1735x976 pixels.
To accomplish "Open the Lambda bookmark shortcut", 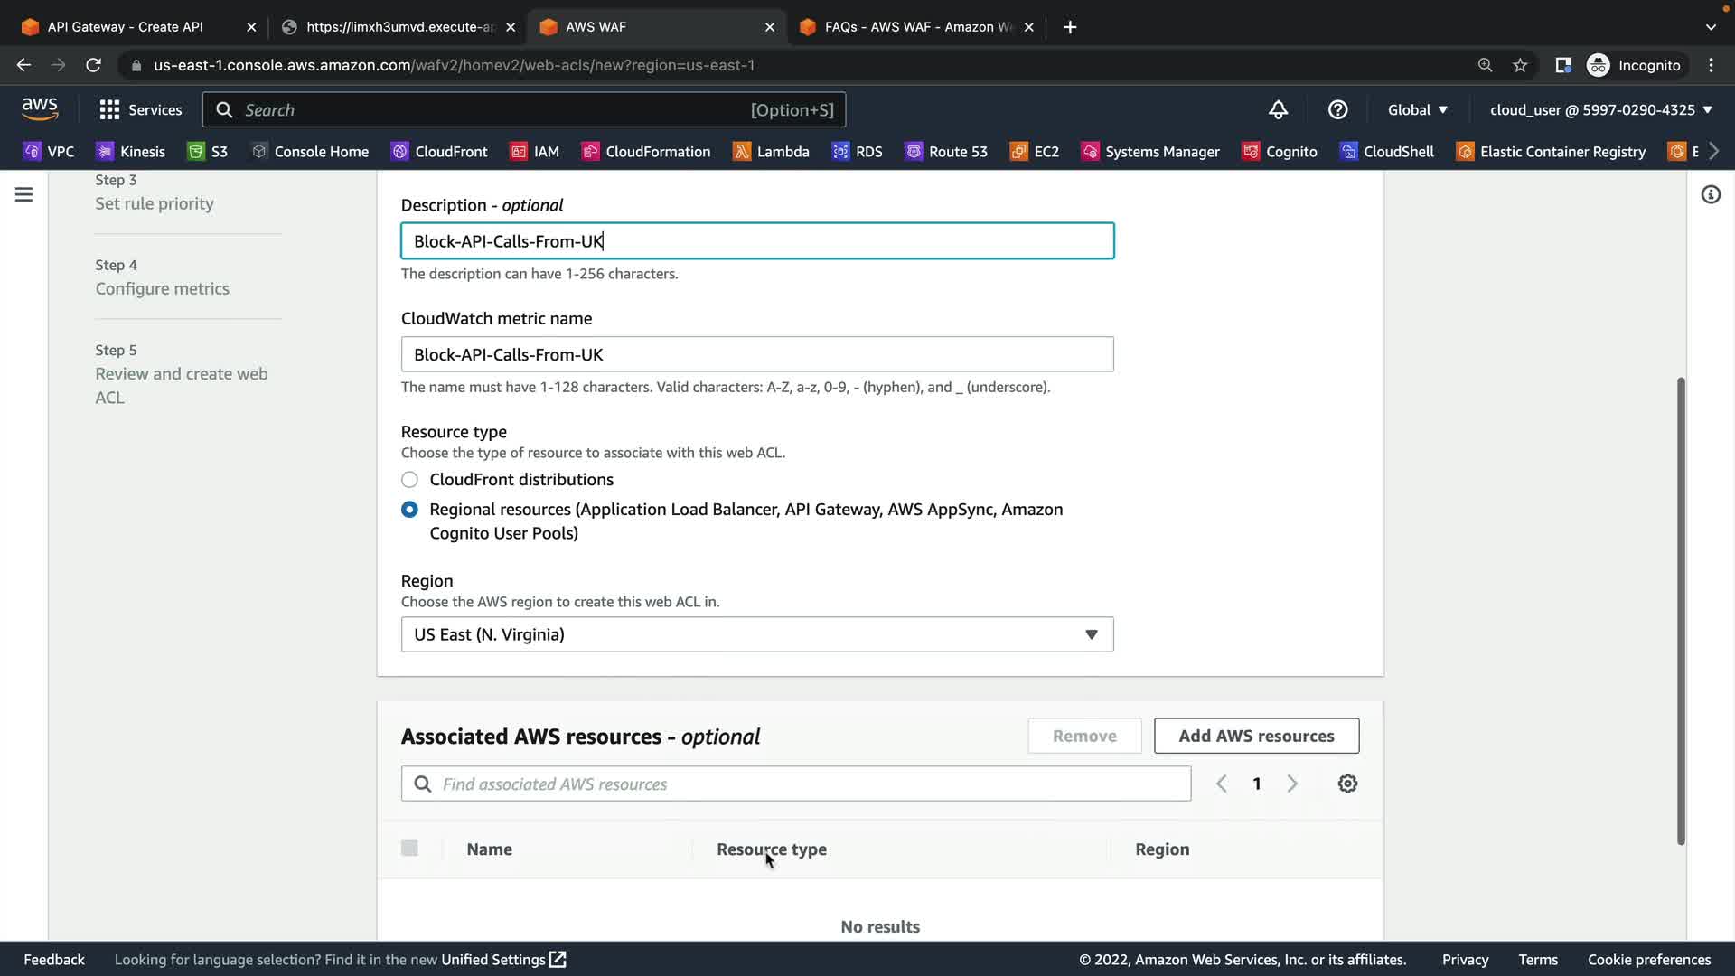I will point(771,152).
